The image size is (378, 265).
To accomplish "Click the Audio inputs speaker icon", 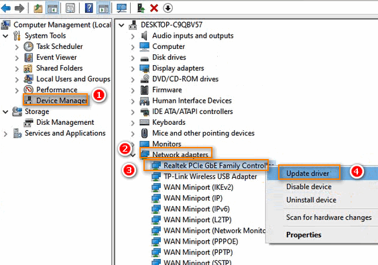I will click(144, 36).
